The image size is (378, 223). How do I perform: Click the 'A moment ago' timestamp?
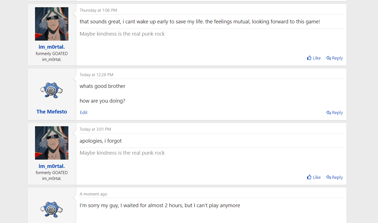[x=93, y=194]
